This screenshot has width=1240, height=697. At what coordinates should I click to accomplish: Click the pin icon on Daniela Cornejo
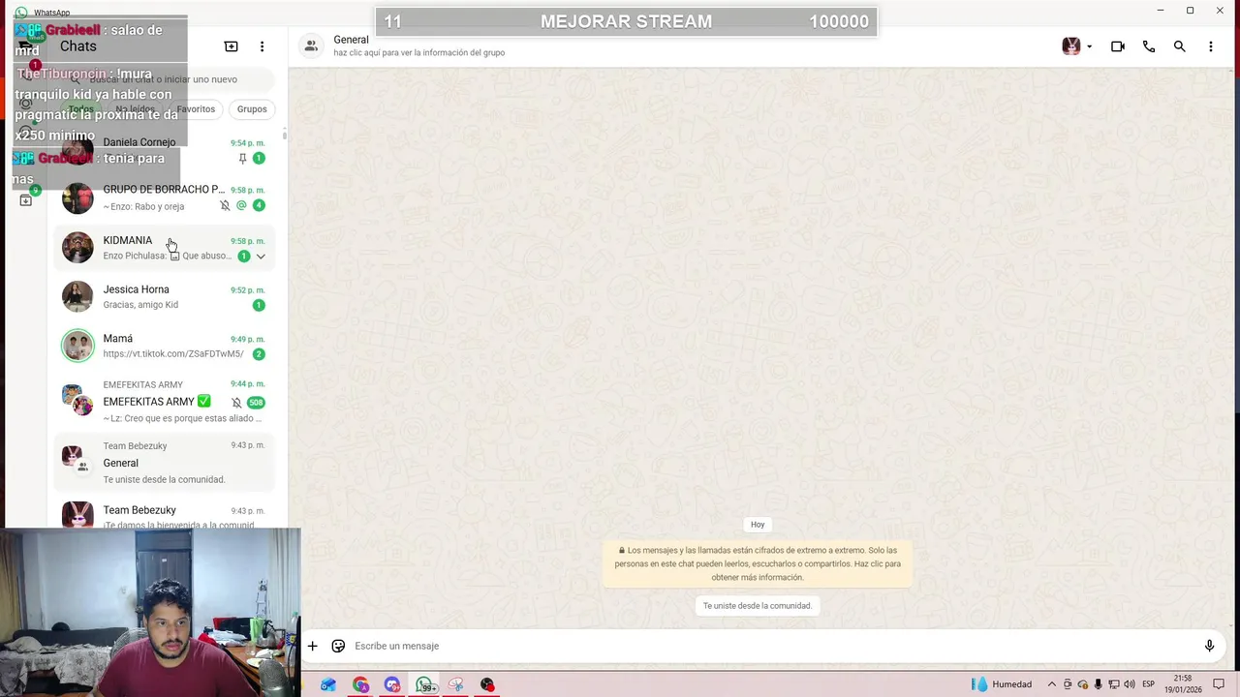242,159
